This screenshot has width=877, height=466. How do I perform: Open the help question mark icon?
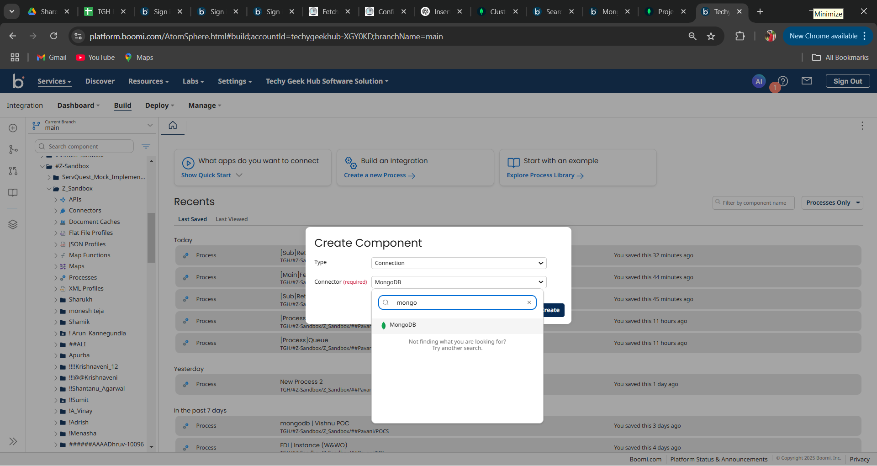pos(783,81)
